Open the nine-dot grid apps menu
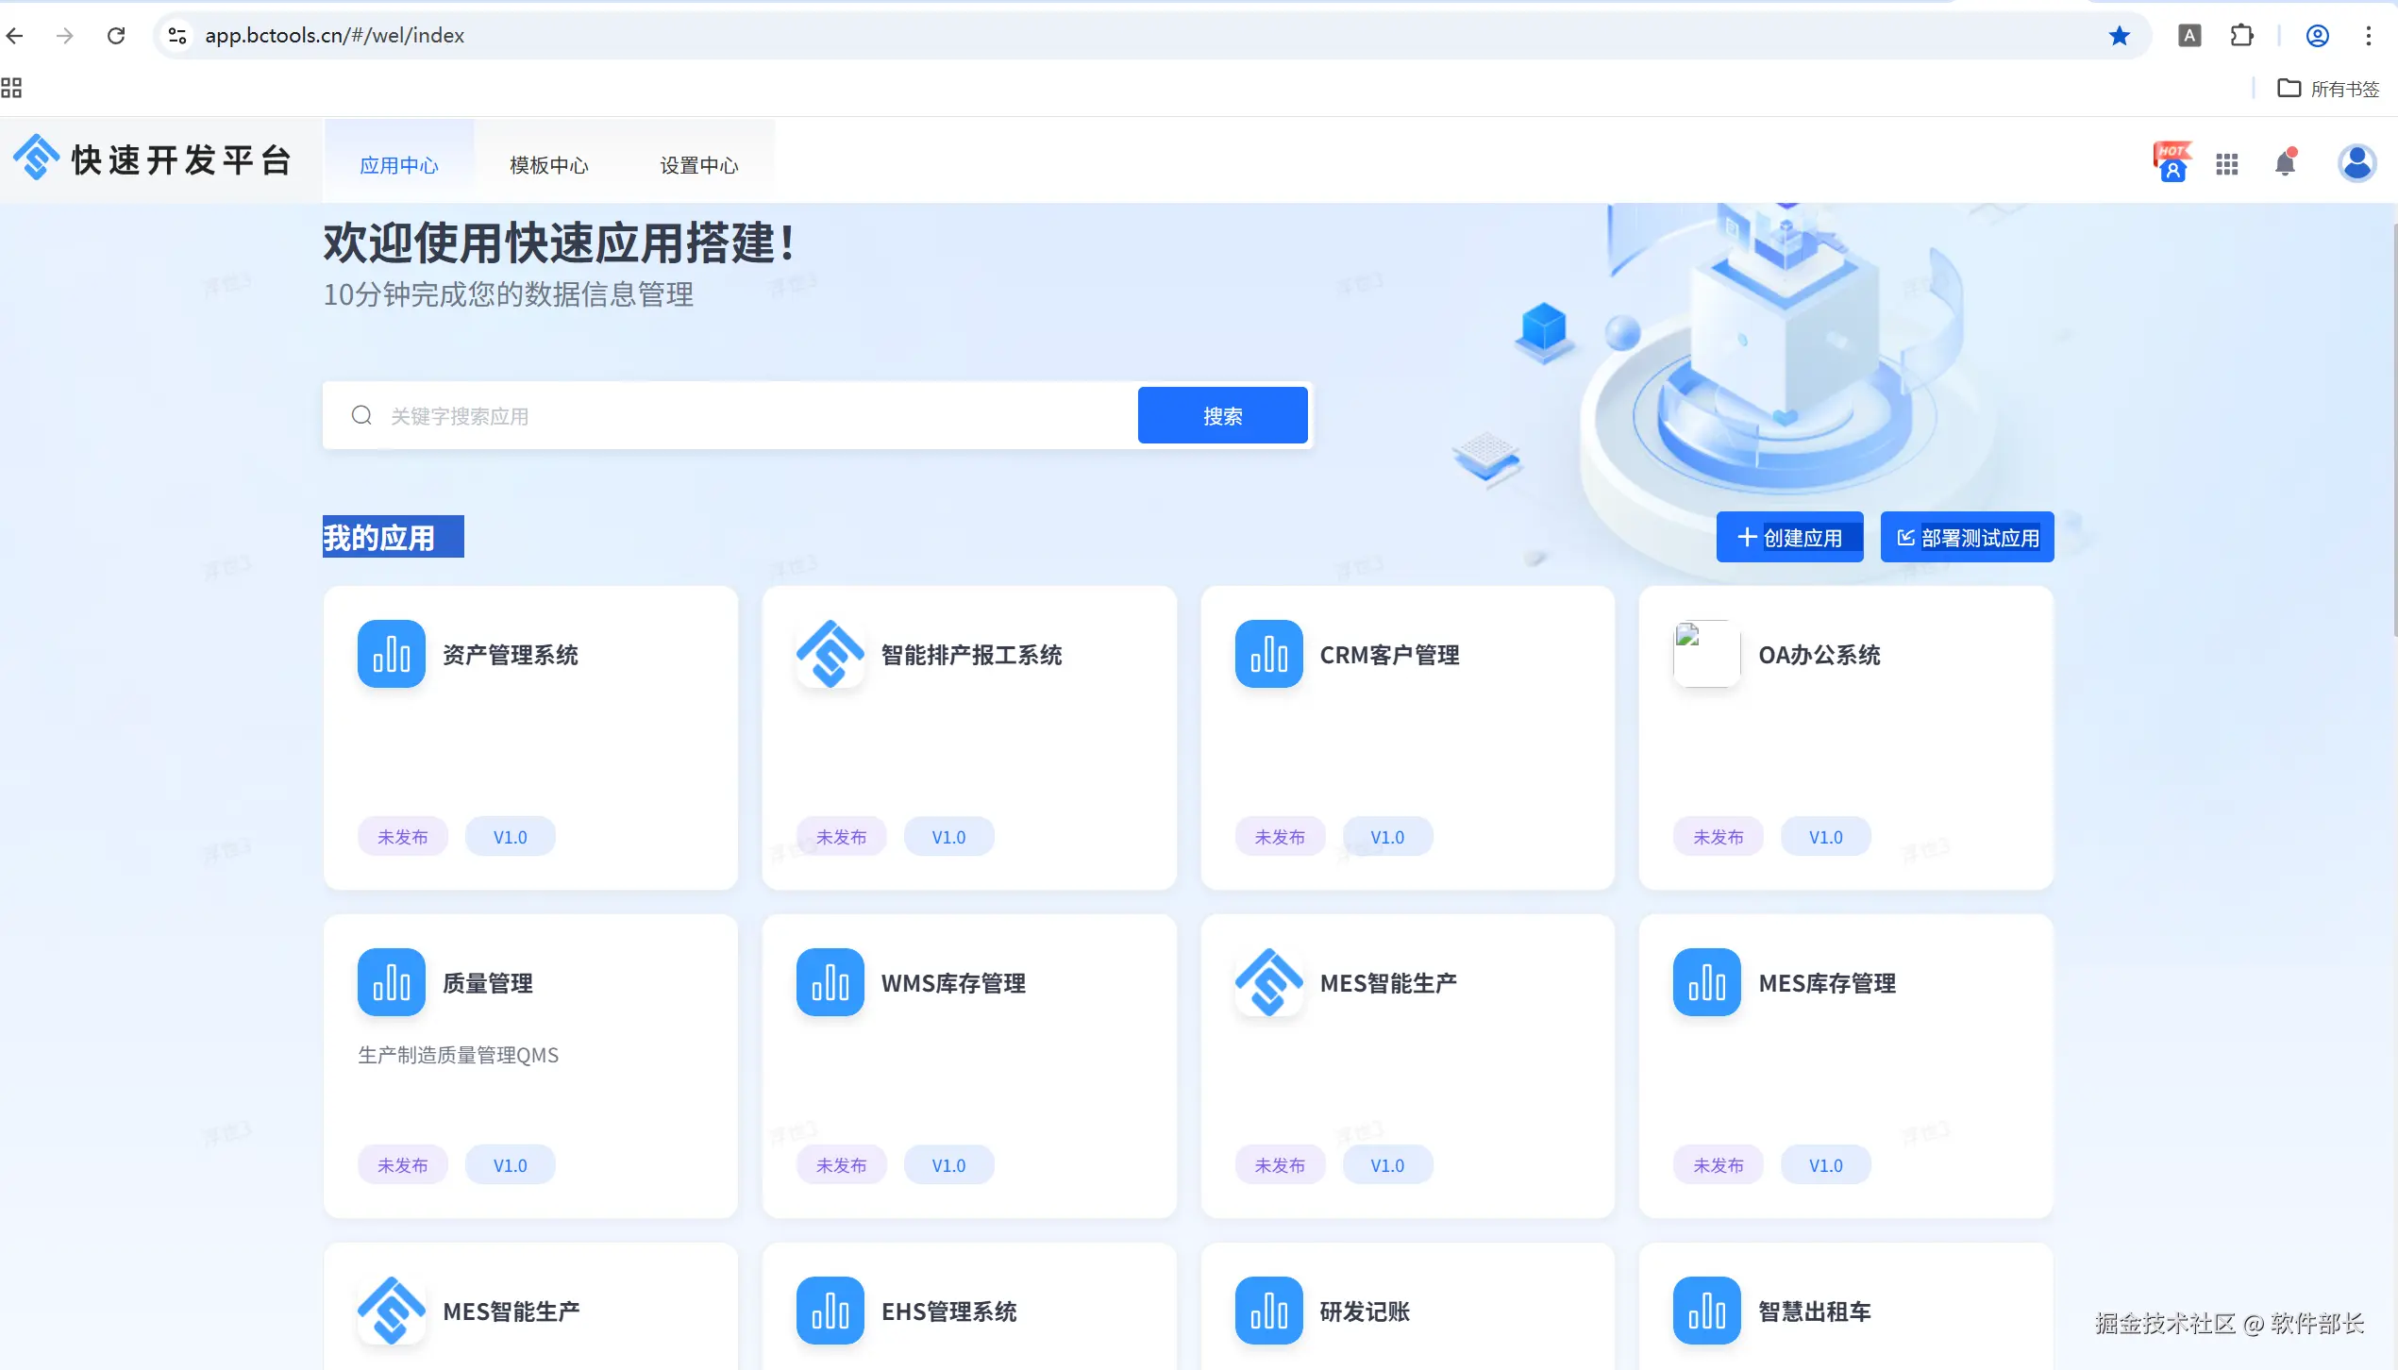2398x1370 pixels. [x=2227, y=164]
